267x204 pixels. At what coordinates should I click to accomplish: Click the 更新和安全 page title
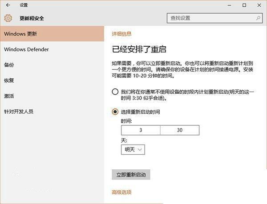(x=32, y=18)
